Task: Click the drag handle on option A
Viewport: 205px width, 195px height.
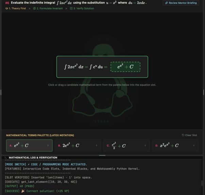Action: (x=48, y=146)
